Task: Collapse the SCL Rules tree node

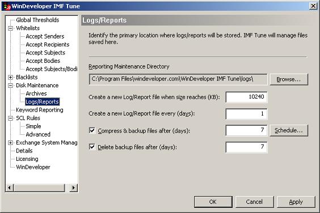Action: (10, 118)
